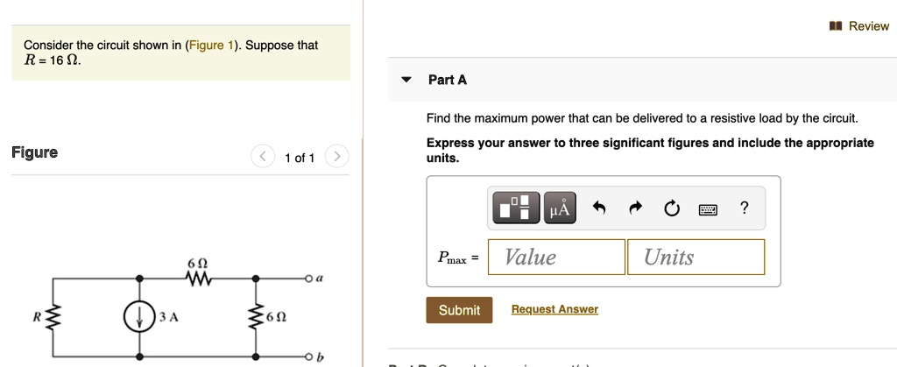Click the Value input field
This screenshot has height=367, width=897.
[x=556, y=257]
